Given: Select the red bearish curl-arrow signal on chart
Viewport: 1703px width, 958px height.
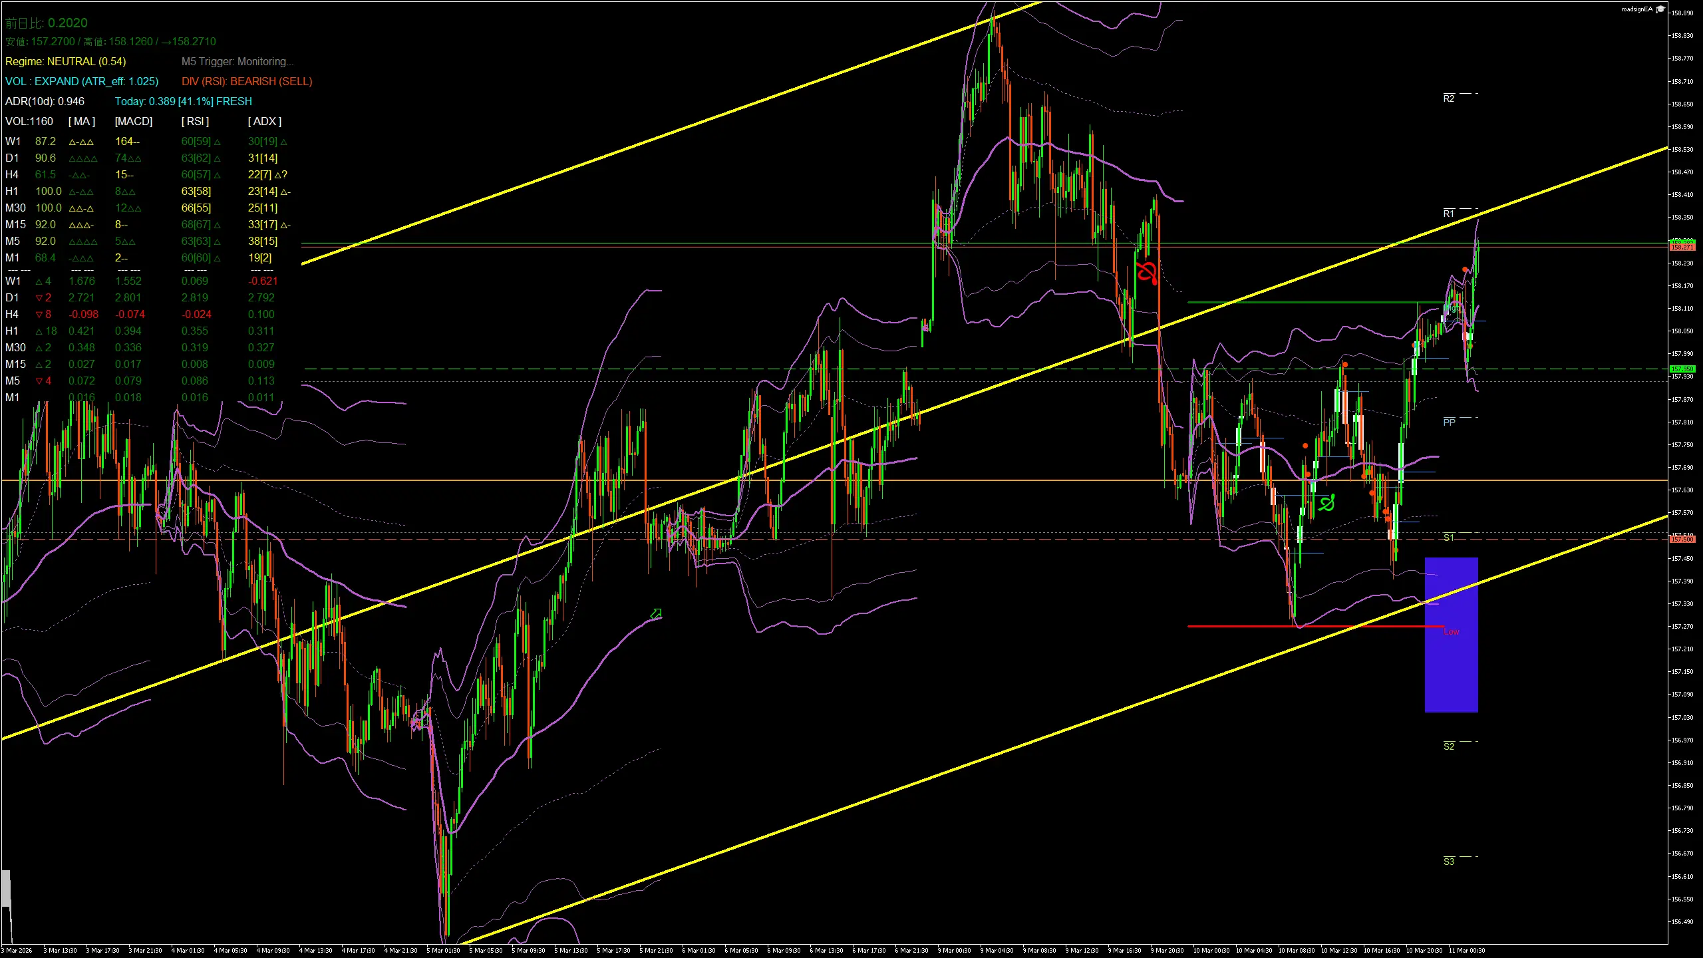Looking at the screenshot, I should (1146, 271).
